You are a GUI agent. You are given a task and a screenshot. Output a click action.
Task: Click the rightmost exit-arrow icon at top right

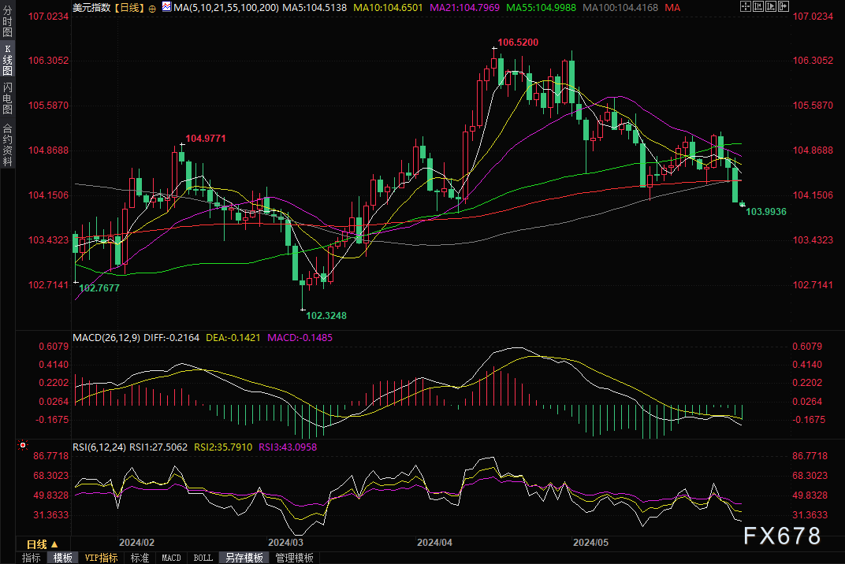[784, 7]
